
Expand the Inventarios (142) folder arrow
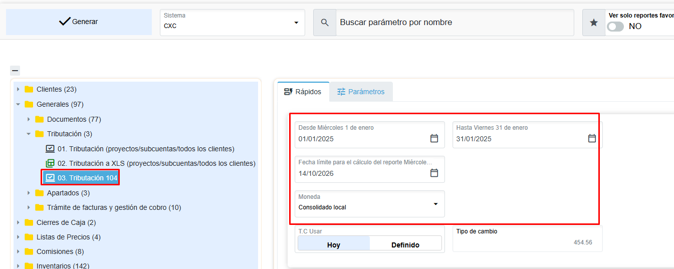click(x=19, y=266)
